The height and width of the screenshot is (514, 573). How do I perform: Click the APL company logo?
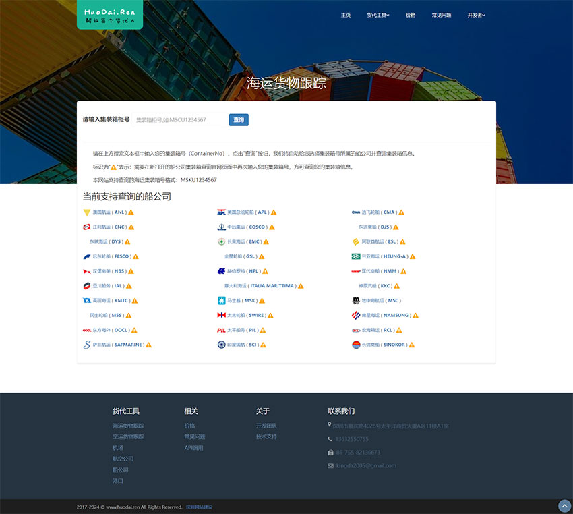(x=222, y=212)
